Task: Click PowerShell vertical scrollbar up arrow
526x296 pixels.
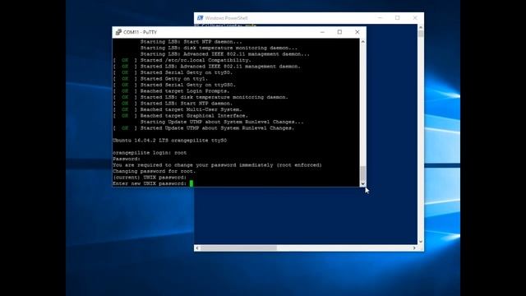Action: [x=421, y=27]
